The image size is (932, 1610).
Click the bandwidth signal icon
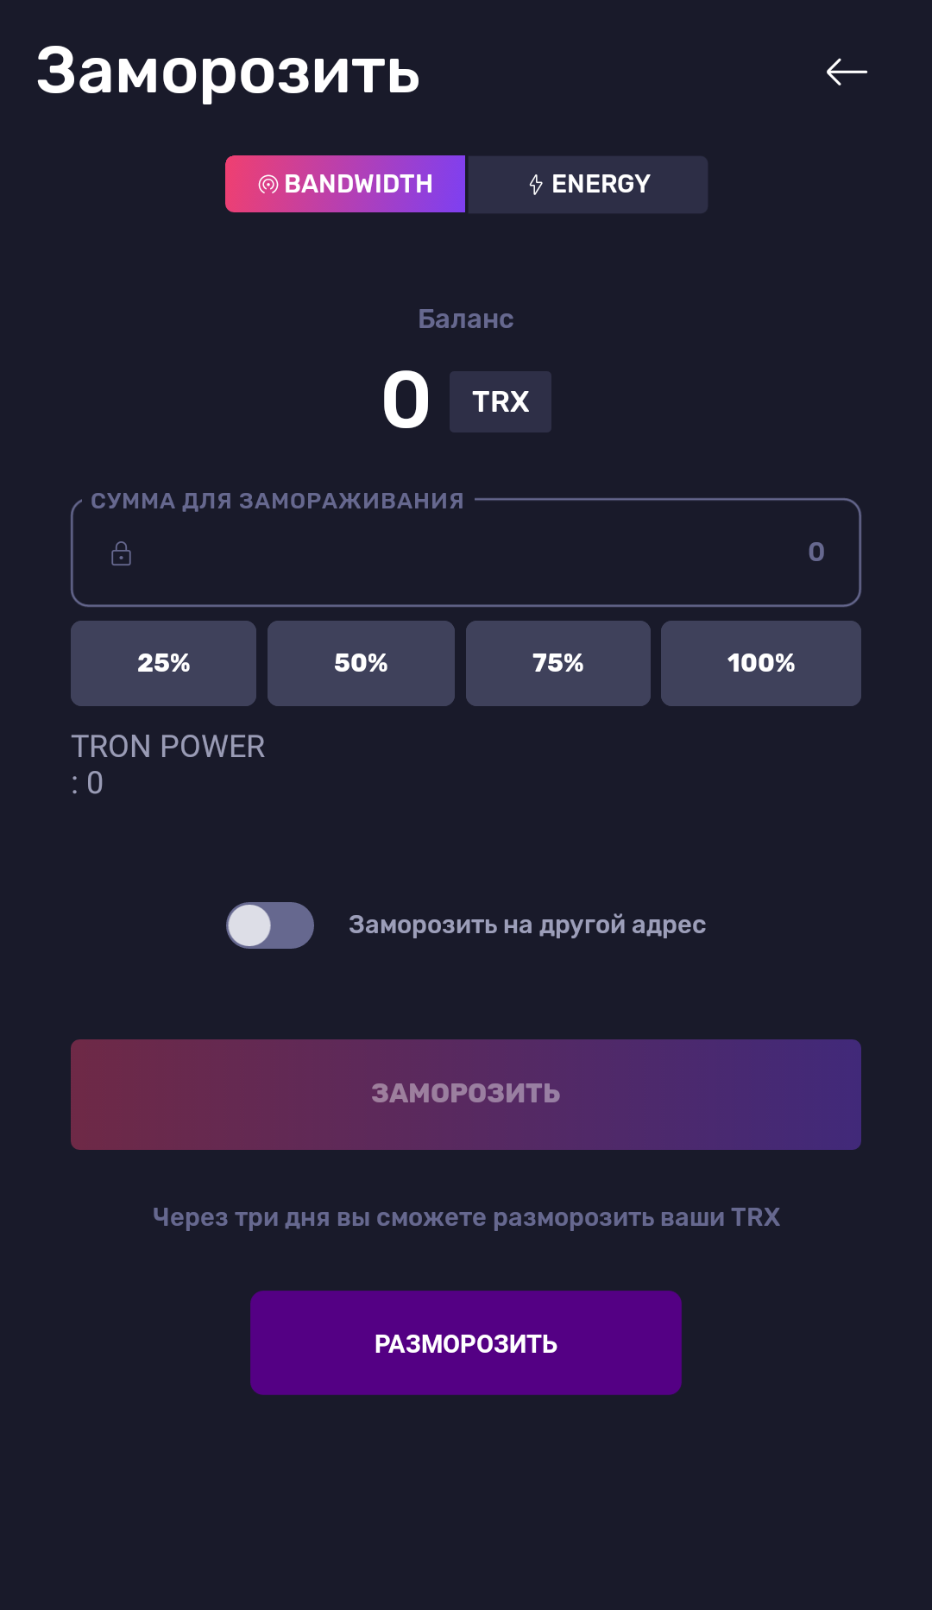pyautogui.click(x=268, y=184)
